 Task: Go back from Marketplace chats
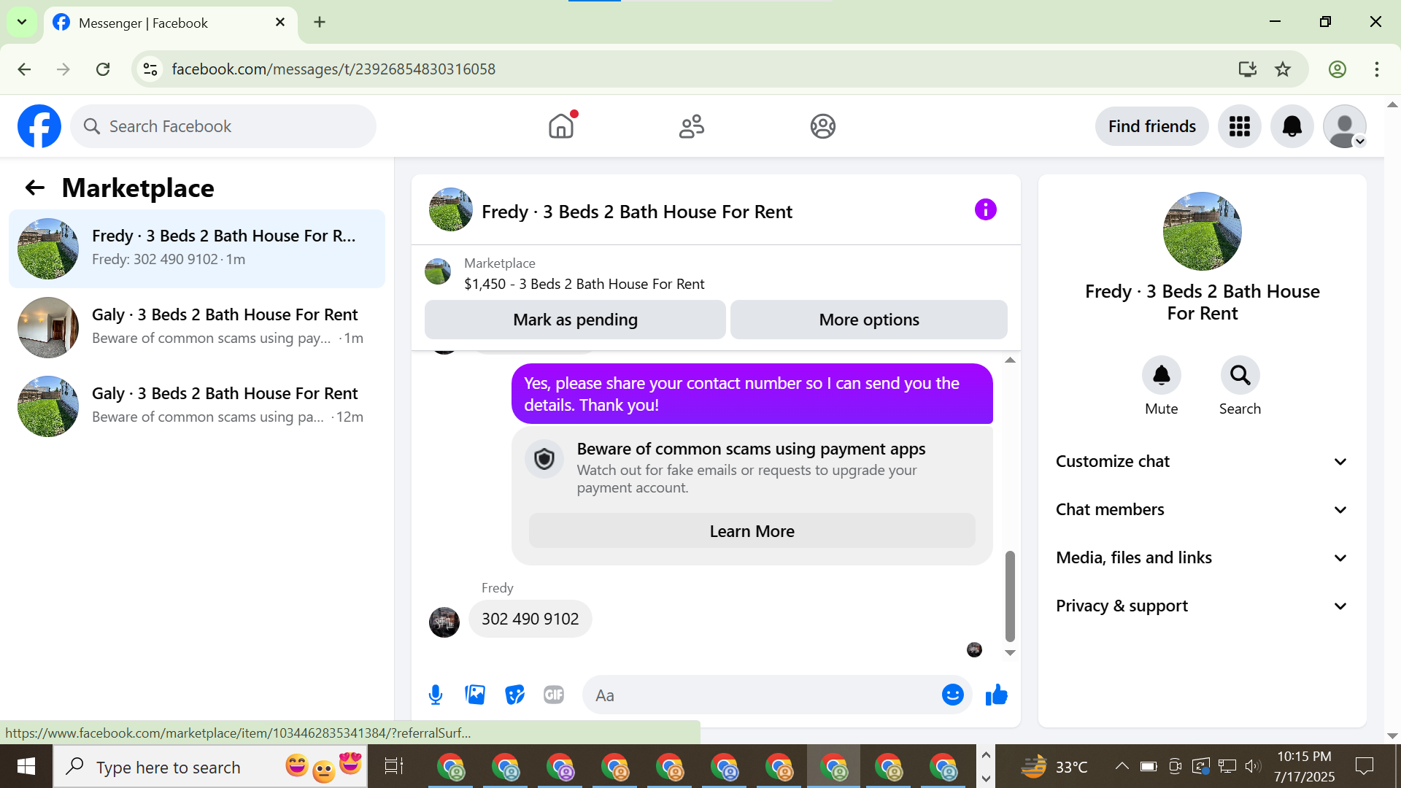pyautogui.click(x=35, y=188)
